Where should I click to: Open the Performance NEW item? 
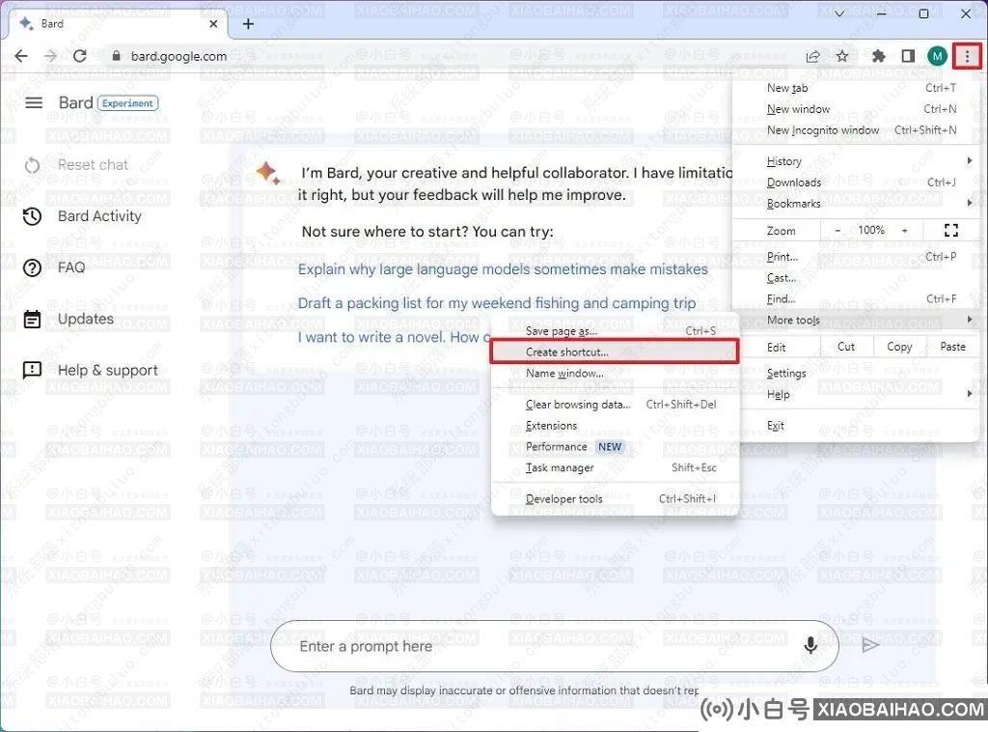click(x=615, y=447)
